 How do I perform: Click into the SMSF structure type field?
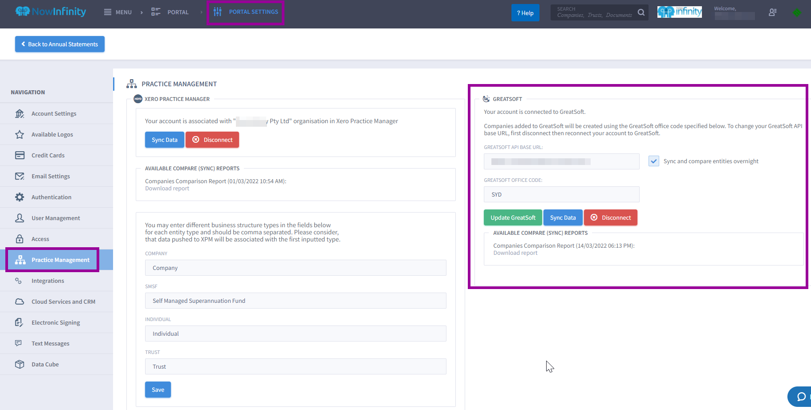tap(296, 301)
